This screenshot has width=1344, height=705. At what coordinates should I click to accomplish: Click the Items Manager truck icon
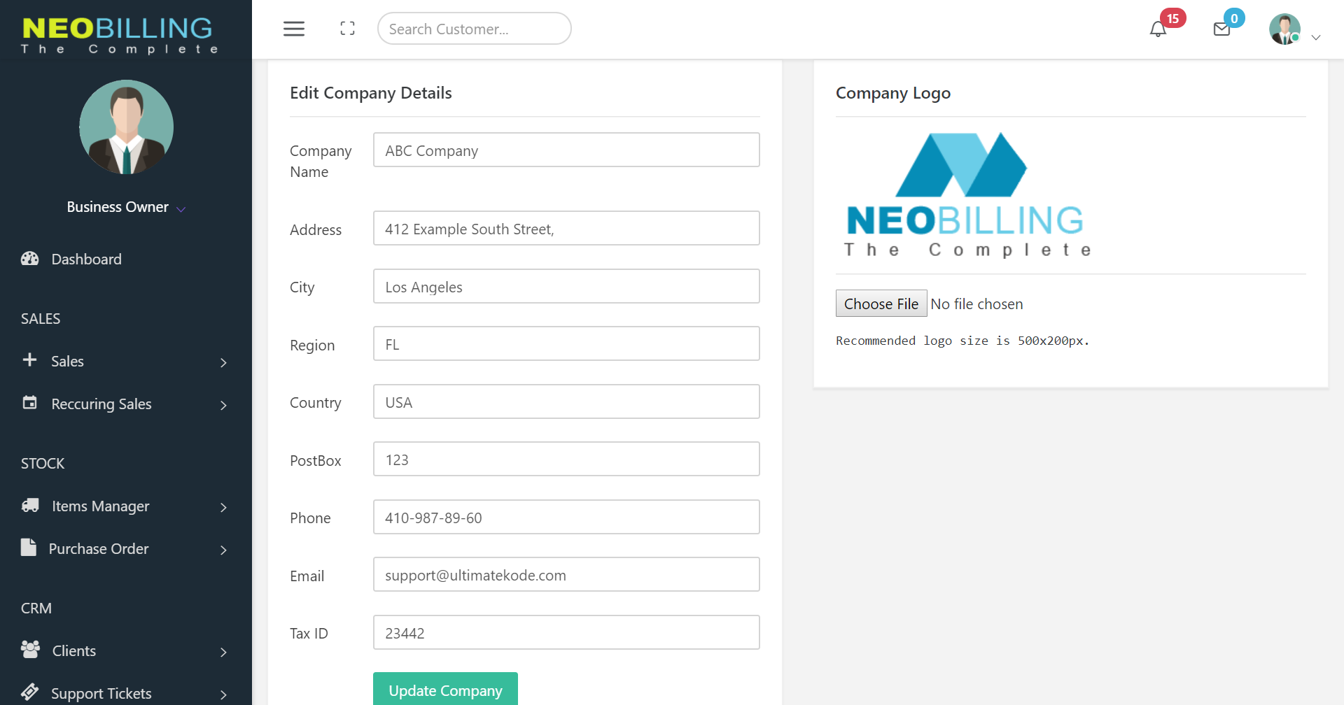[x=30, y=506]
